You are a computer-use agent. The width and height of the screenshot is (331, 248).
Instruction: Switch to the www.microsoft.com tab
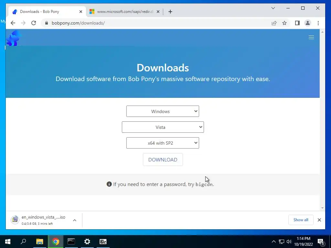coord(124,12)
